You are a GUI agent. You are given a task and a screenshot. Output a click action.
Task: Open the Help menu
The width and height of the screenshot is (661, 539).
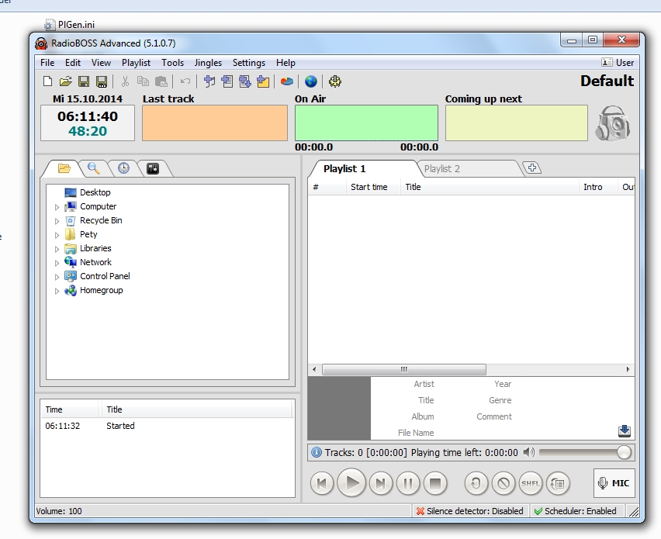click(x=286, y=63)
